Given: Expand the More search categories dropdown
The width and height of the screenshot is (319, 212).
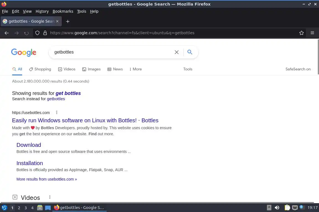Looking at the screenshot, I should tap(135, 69).
